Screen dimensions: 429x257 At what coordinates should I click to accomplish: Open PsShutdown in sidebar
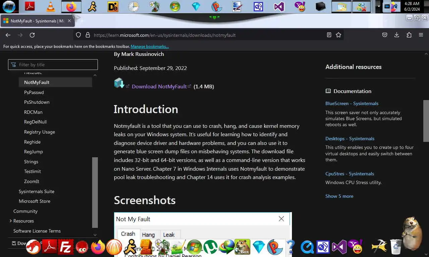coord(37,102)
